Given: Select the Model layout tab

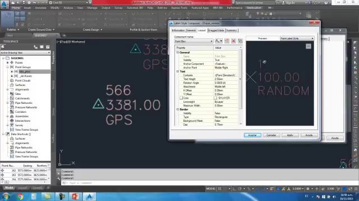Looking at the screenshot, I should (9, 188).
